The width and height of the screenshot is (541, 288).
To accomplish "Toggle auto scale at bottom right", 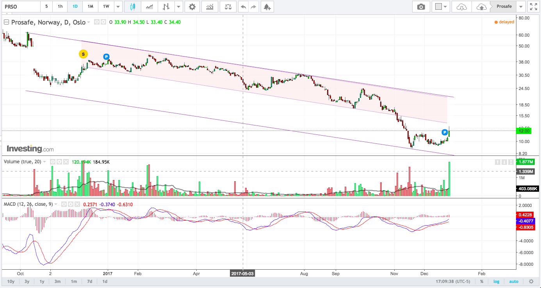I will (514, 281).
